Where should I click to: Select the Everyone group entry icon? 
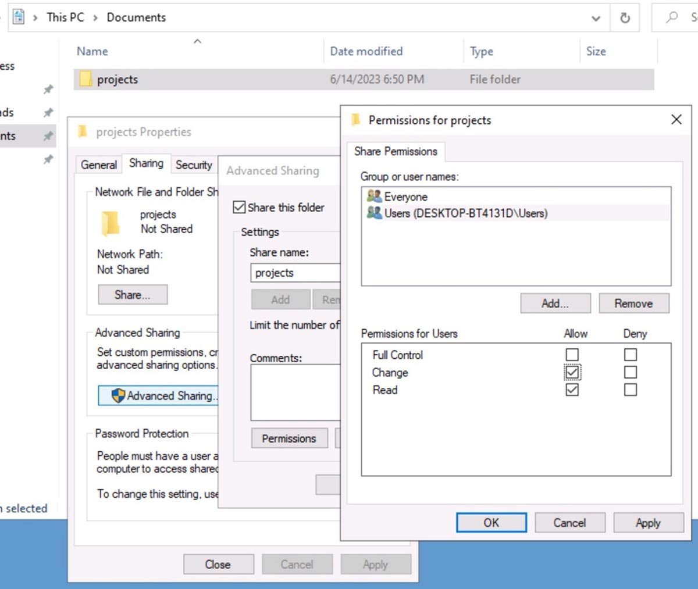(x=373, y=197)
